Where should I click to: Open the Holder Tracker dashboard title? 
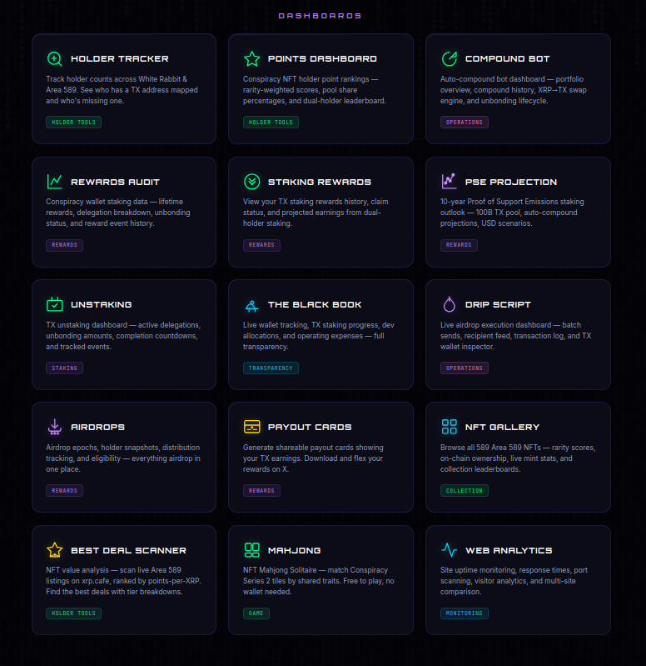point(120,58)
